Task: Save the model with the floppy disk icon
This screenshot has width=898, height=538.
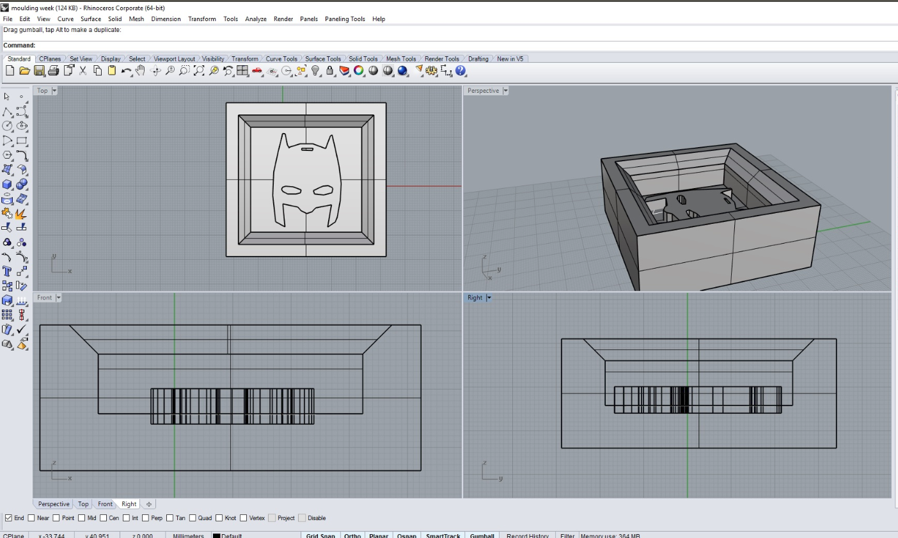Action: coord(39,71)
